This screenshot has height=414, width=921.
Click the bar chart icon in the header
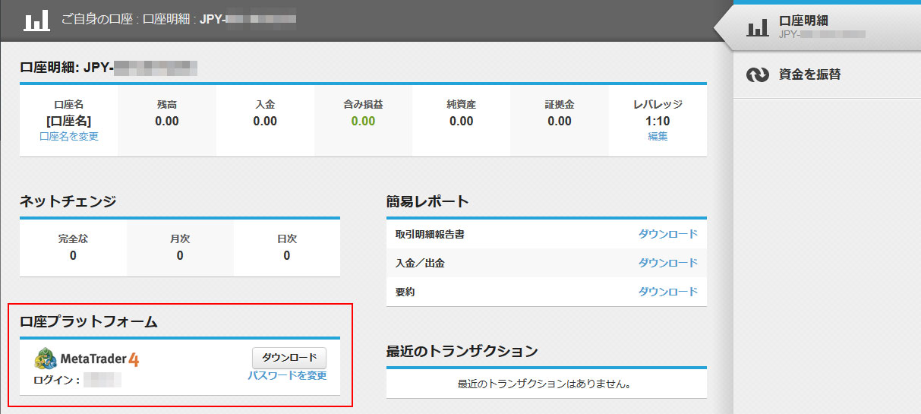pyautogui.click(x=36, y=20)
